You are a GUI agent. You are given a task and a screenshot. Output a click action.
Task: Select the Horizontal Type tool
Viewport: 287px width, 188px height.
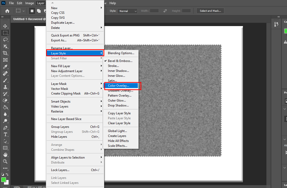[5, 134]
